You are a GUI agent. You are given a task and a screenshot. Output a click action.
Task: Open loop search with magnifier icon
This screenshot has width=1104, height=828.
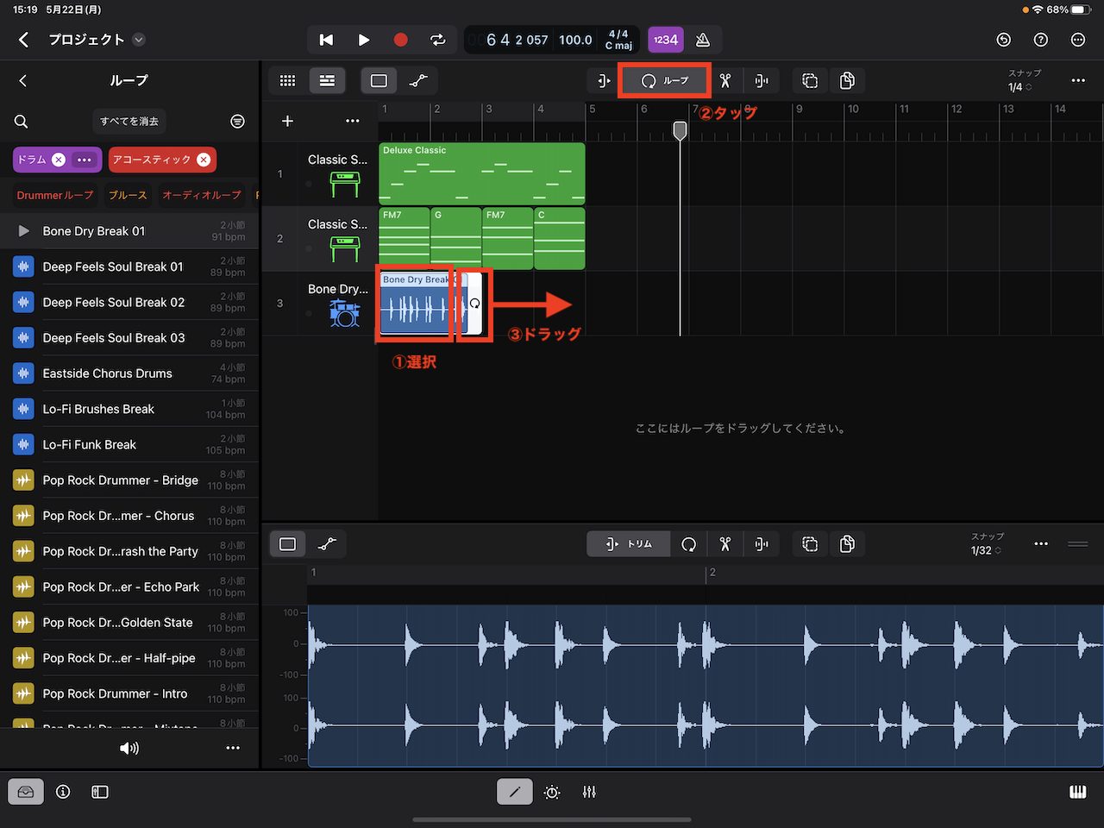pos(22,122)
